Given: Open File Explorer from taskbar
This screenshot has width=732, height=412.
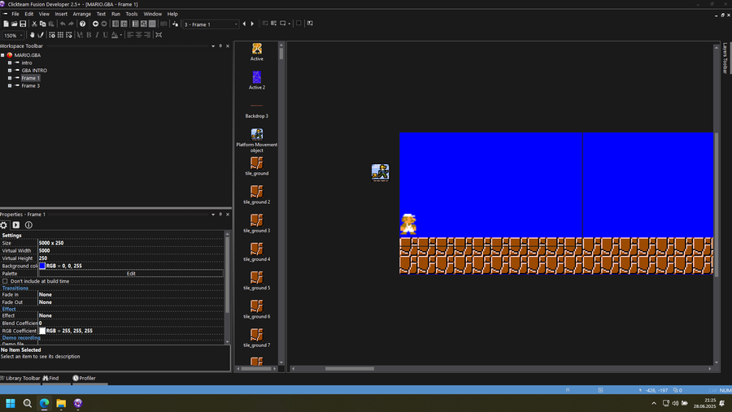Looking at the screenshot, I should pyautogui.click(x=61, y=403).
